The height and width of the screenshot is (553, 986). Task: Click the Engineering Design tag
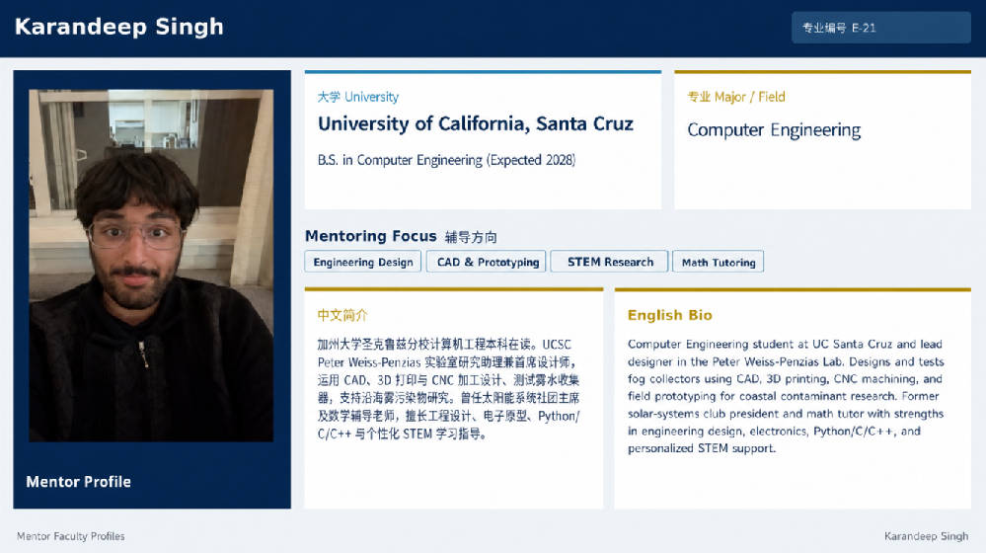(x=363, y=262)
